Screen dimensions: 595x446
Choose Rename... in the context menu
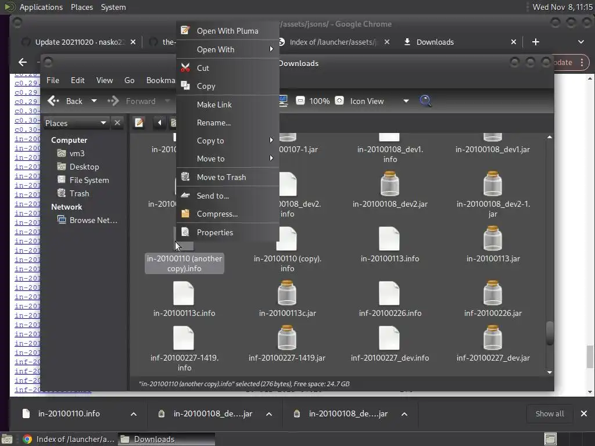(x=228, y=123)
